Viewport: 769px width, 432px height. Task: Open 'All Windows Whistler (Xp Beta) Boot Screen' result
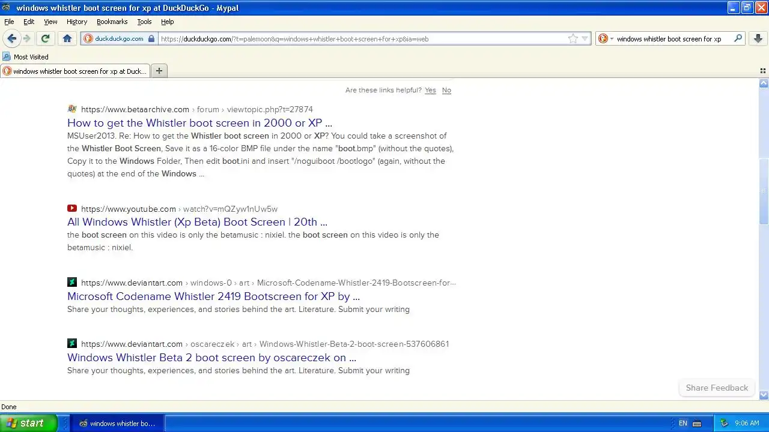(197, 222)
